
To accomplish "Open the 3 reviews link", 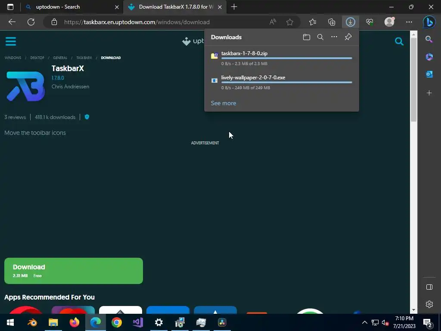I will click(15, 117).
